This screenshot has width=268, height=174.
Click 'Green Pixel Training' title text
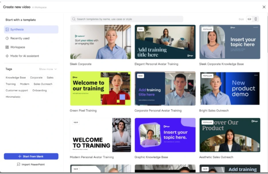(83, 111)
